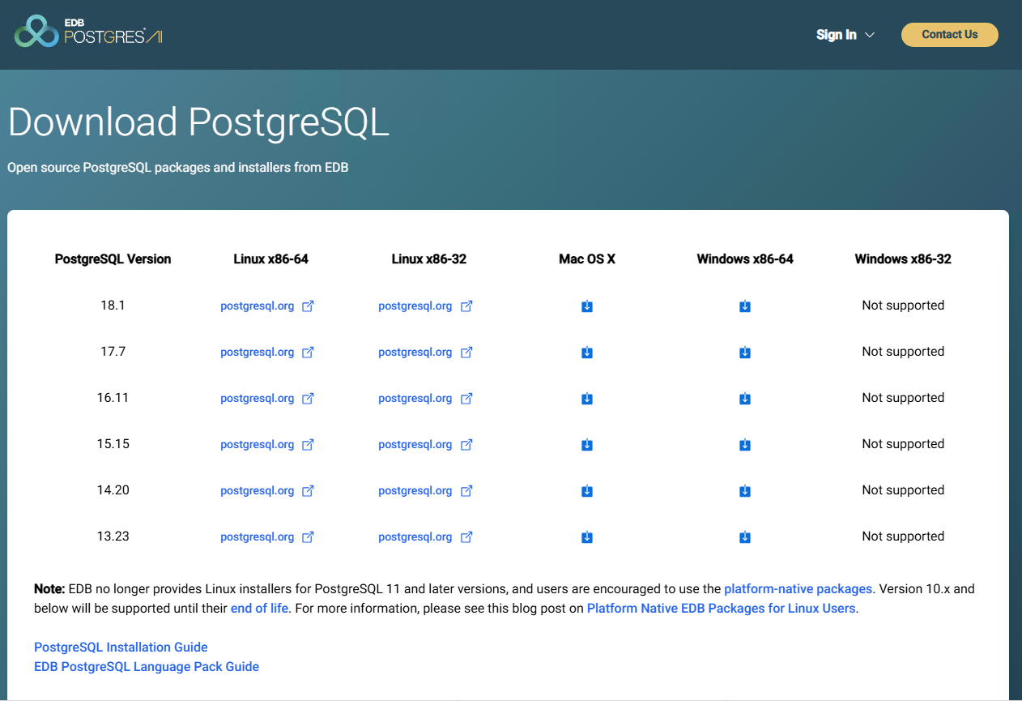Click Not supported in the 18.1 row
This screenshot has height=701, width=1022.
(x=903, y=306)
